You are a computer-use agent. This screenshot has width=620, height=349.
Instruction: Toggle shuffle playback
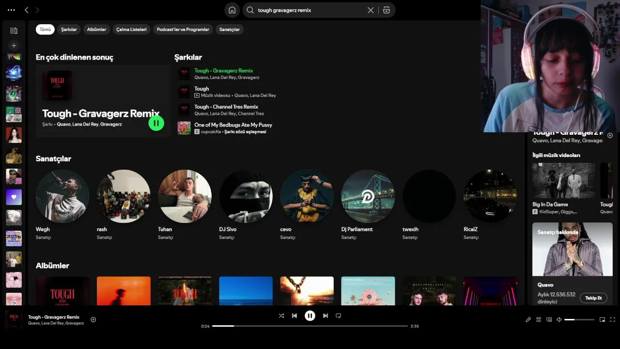[281, 316]
